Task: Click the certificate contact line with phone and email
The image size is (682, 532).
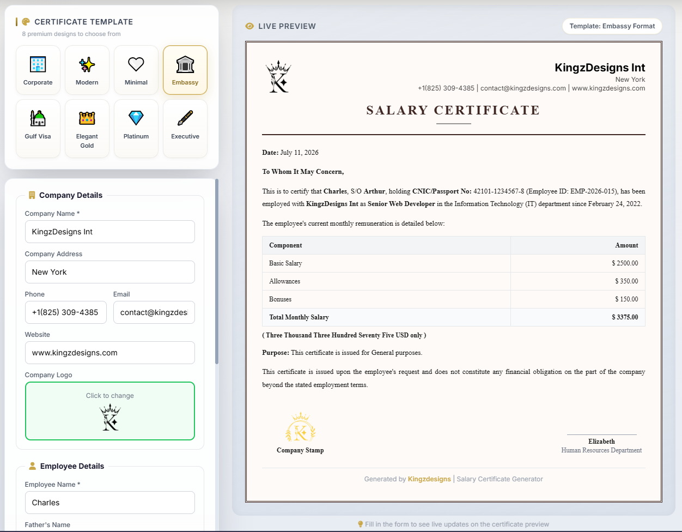Action: click(x=532, y=88)
